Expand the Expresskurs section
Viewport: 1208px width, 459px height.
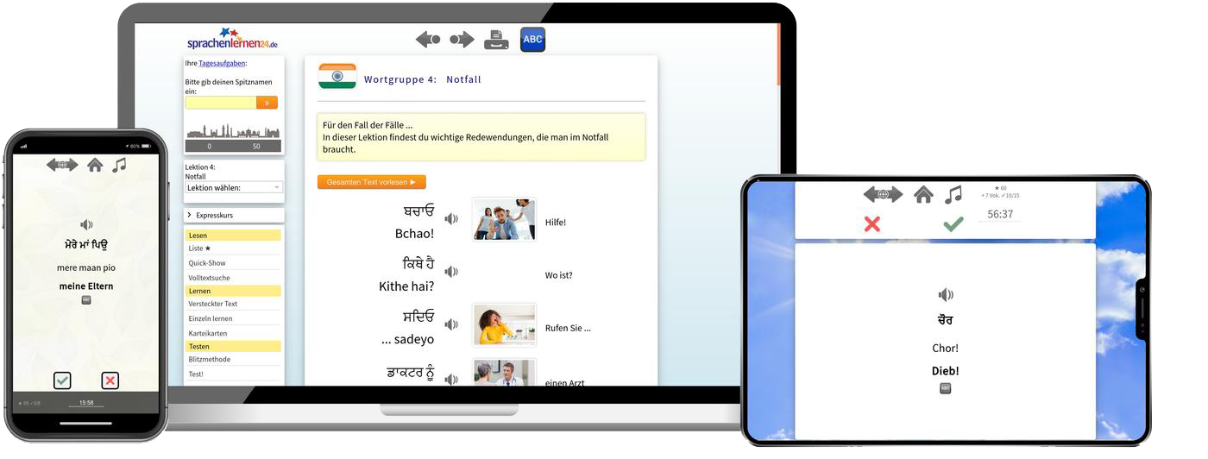234,215
